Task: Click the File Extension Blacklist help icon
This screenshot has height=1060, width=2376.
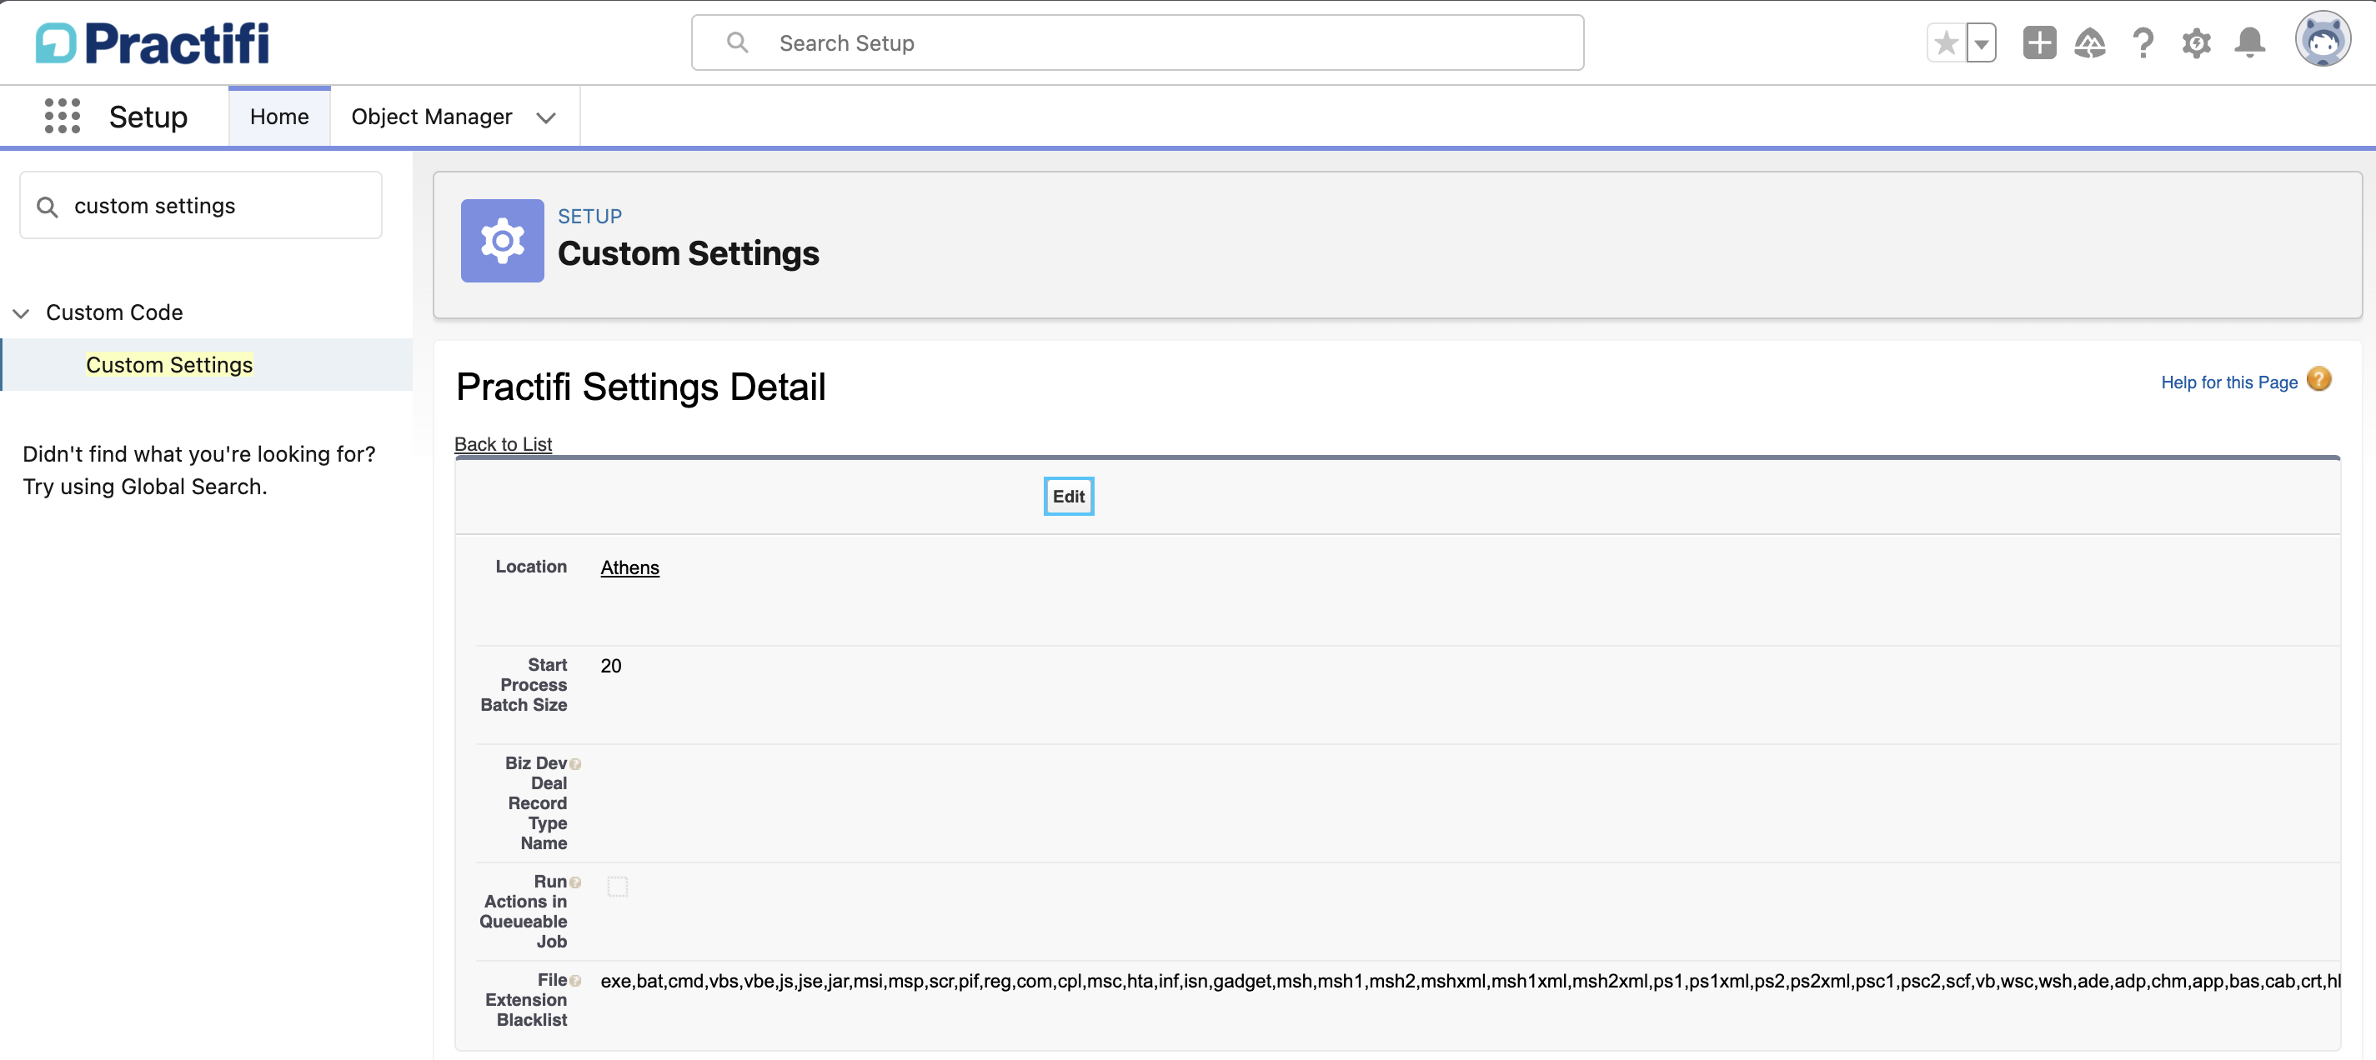Action: (x=574, y=981)
